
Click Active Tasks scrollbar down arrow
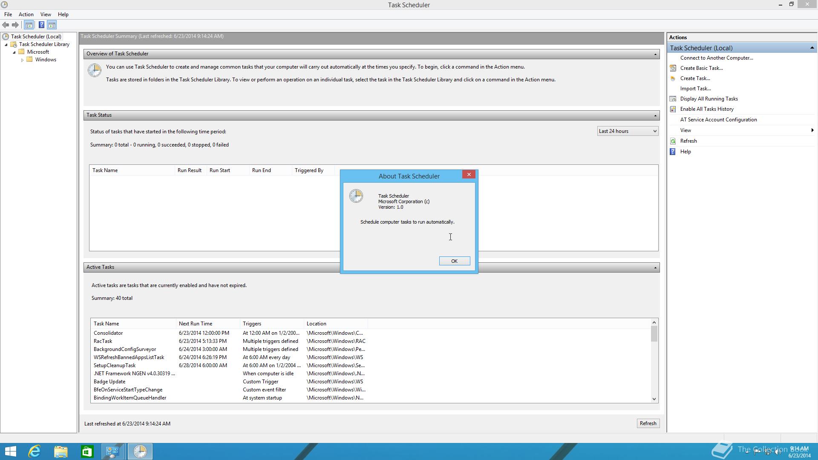[x=654, y=399]
